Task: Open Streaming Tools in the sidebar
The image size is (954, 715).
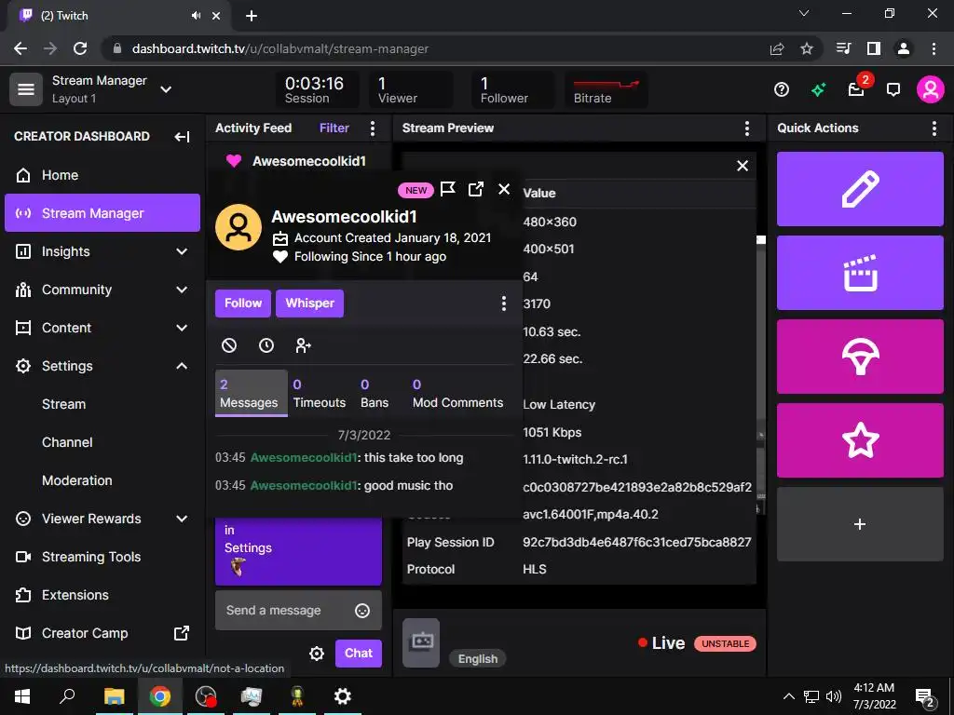Action: (x=102, y=557)
